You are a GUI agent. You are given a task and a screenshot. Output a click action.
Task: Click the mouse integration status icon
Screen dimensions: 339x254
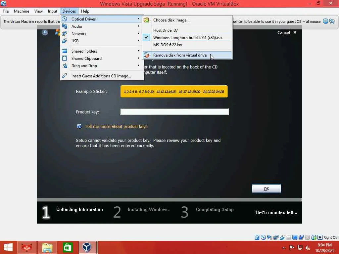[x=314, y=237]
